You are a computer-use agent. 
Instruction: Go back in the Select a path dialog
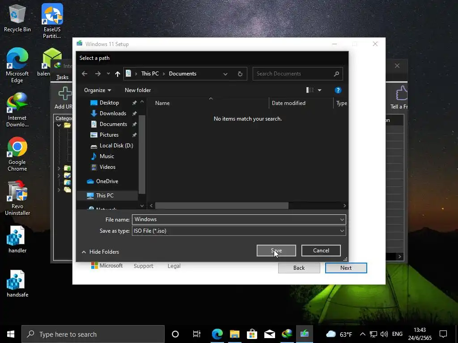click(85, 74)
